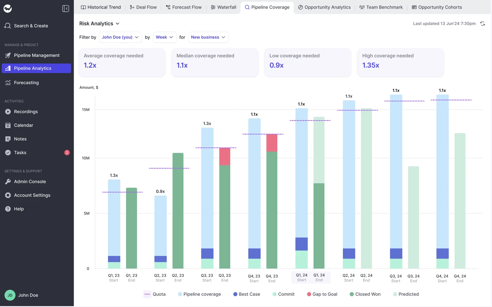The height and width of the screenshot is (307, 492).
Task: Open the John Doe profile menu
Action: point(22,295)
